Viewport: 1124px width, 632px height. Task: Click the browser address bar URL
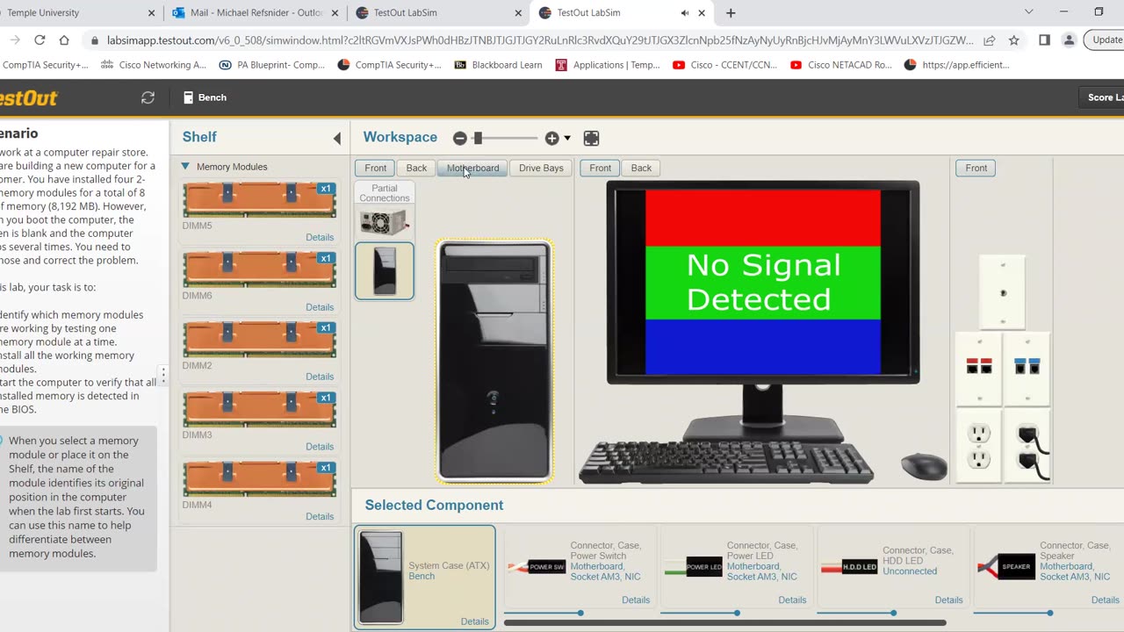click(x=540, y=40)
